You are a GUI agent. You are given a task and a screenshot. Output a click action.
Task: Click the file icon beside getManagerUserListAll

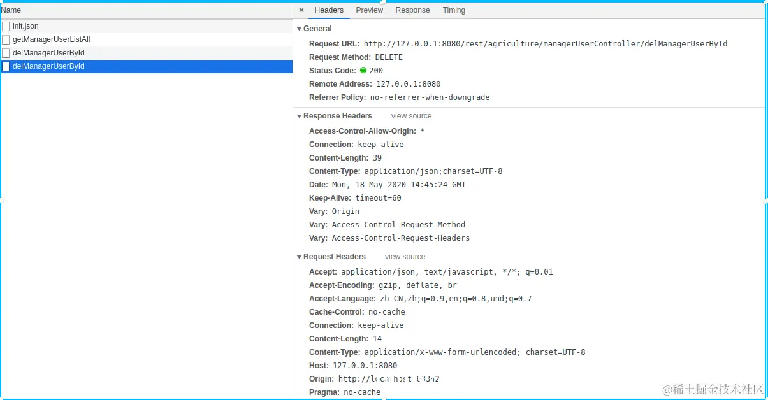6,39
